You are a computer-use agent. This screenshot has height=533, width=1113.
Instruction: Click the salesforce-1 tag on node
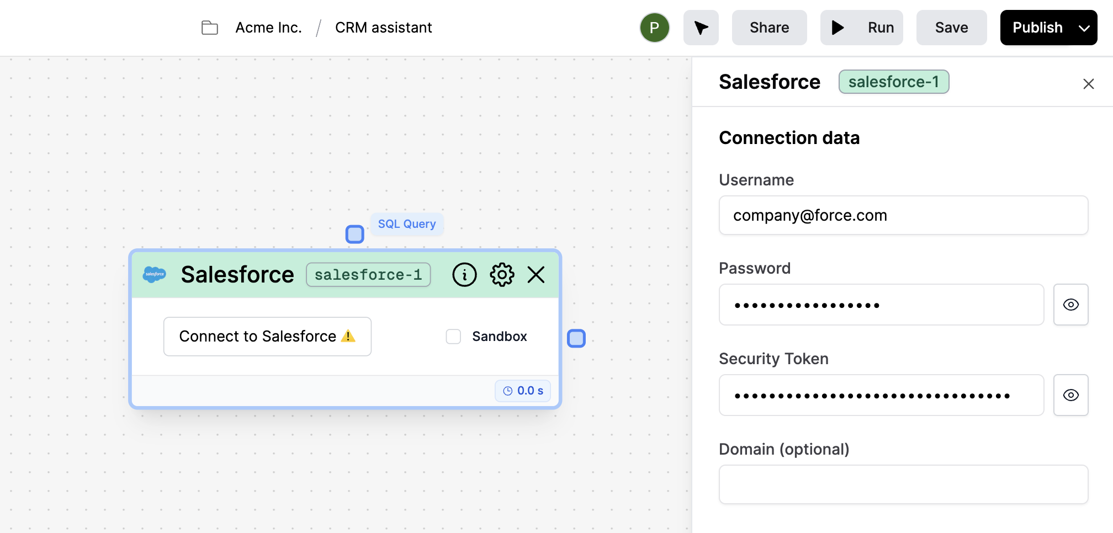point(368,275)
